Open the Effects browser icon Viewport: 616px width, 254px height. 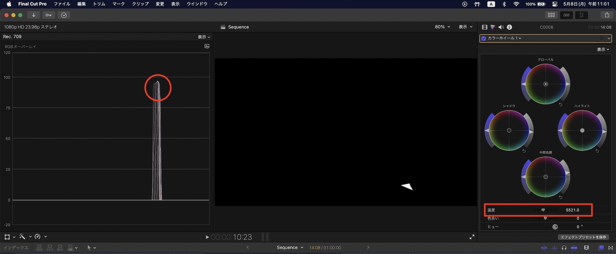point(601,248)
